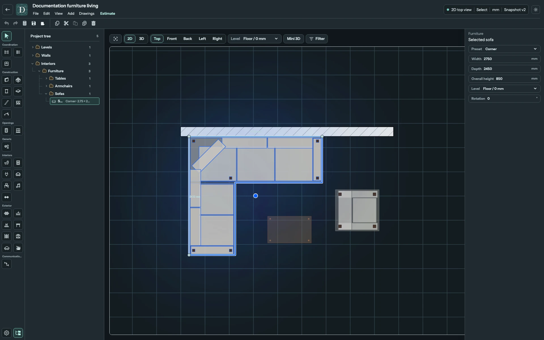544x340 pixels.
Task: Click the Filter button
Action: (x=317, y=39)
